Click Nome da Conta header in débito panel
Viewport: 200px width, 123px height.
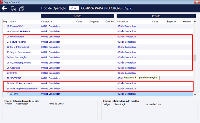pyautogui.click(x=56, y=104)
